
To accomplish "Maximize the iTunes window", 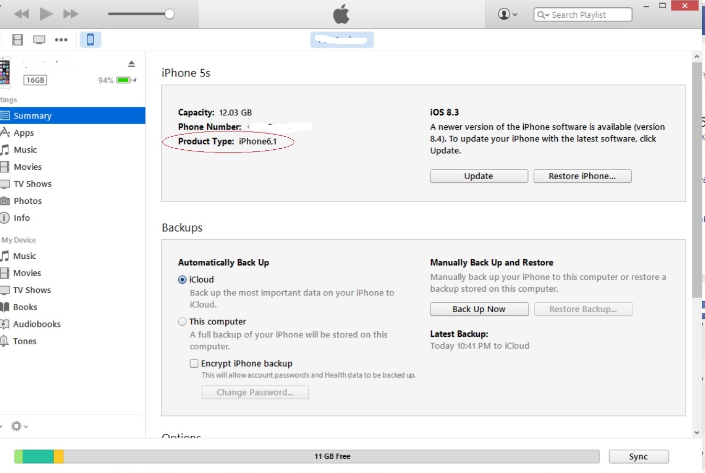I will pyautogui.click(x=663, y=6).
